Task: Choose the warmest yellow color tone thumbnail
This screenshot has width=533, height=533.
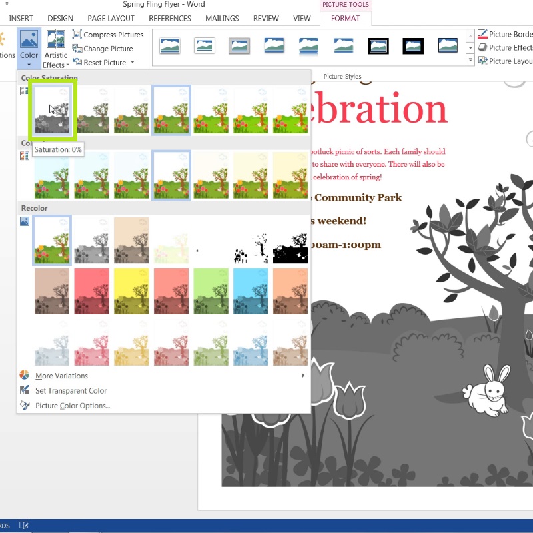Action: pyautogui.click(x=290, y=175)
